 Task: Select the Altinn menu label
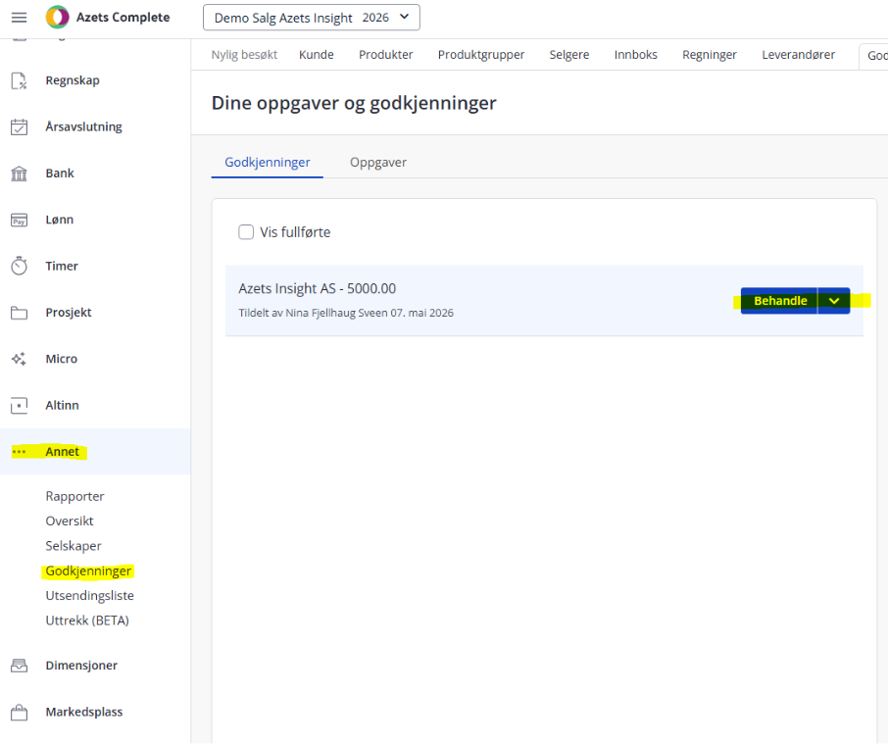[63, 406]
